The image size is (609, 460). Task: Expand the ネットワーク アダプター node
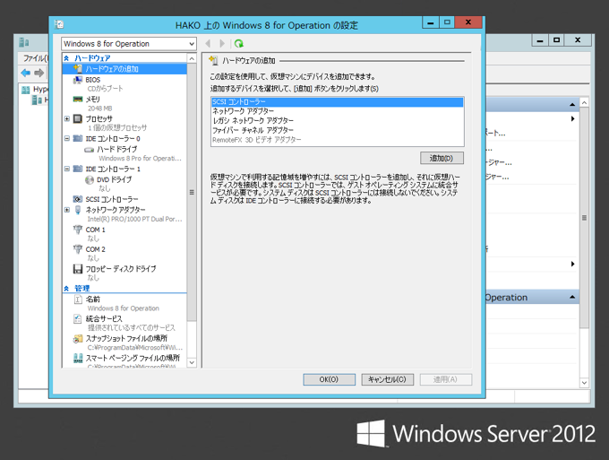[x=67, y=210]
